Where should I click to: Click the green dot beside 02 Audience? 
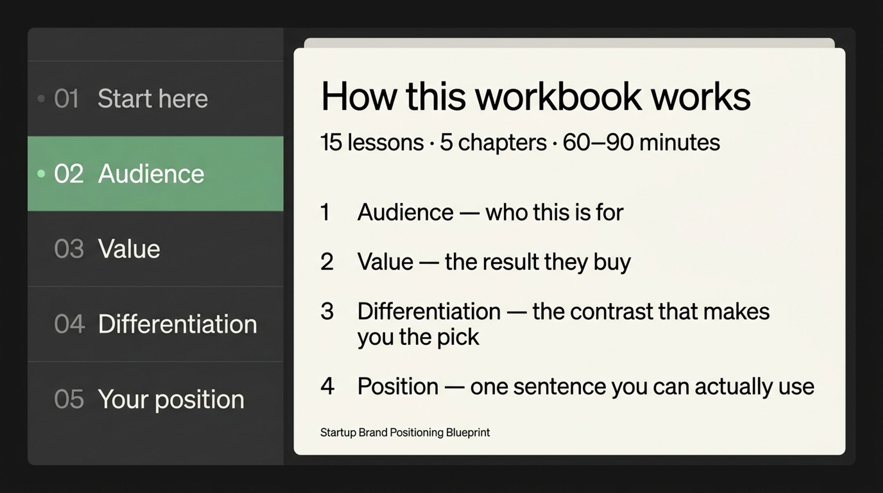41,174
